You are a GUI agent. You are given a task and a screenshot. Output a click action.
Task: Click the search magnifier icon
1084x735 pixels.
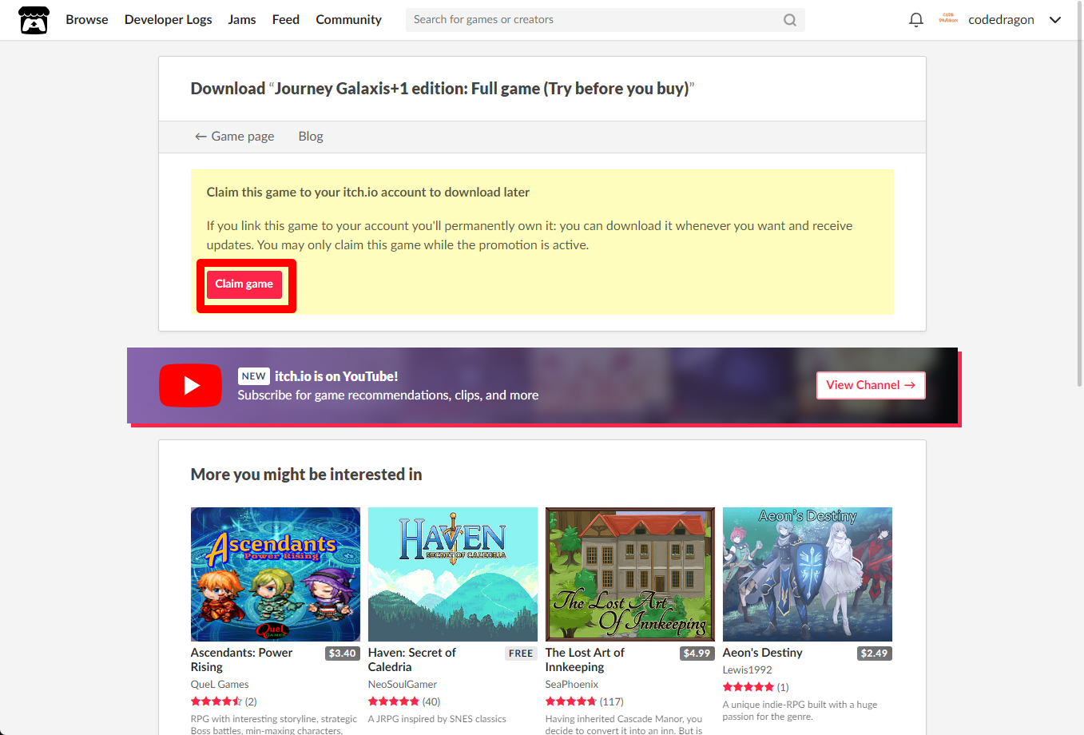(x=789, y=20)
